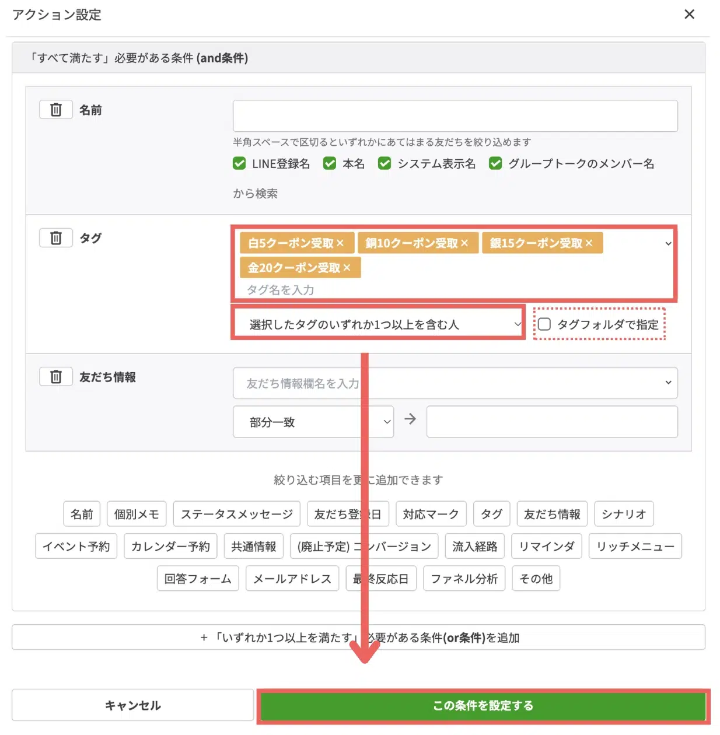Viewport: 720px width, 735px height.
Task: Uncheck the システム表示名 checkbox
Action: [x=385, y=163]
